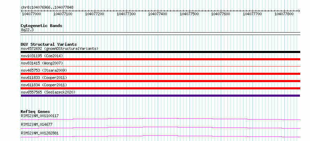Click ruler tick label 104077400
Screen dimensions: 310x141
(157, 14)
